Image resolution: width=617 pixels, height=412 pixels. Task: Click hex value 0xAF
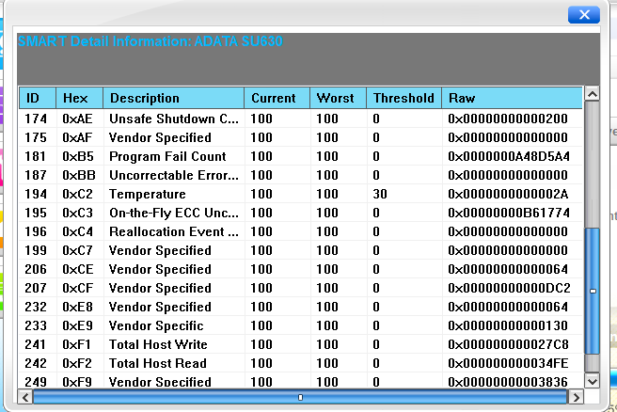coord(77,137)
